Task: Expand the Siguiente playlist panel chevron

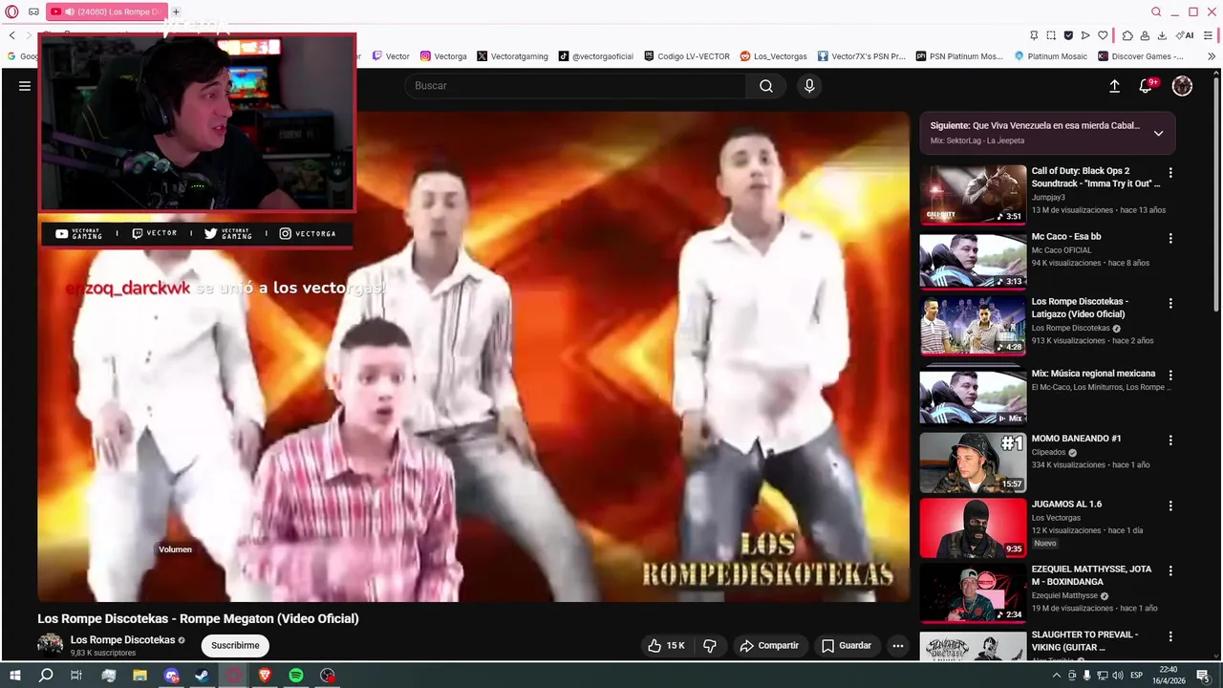Action: tap(1158, 133)
